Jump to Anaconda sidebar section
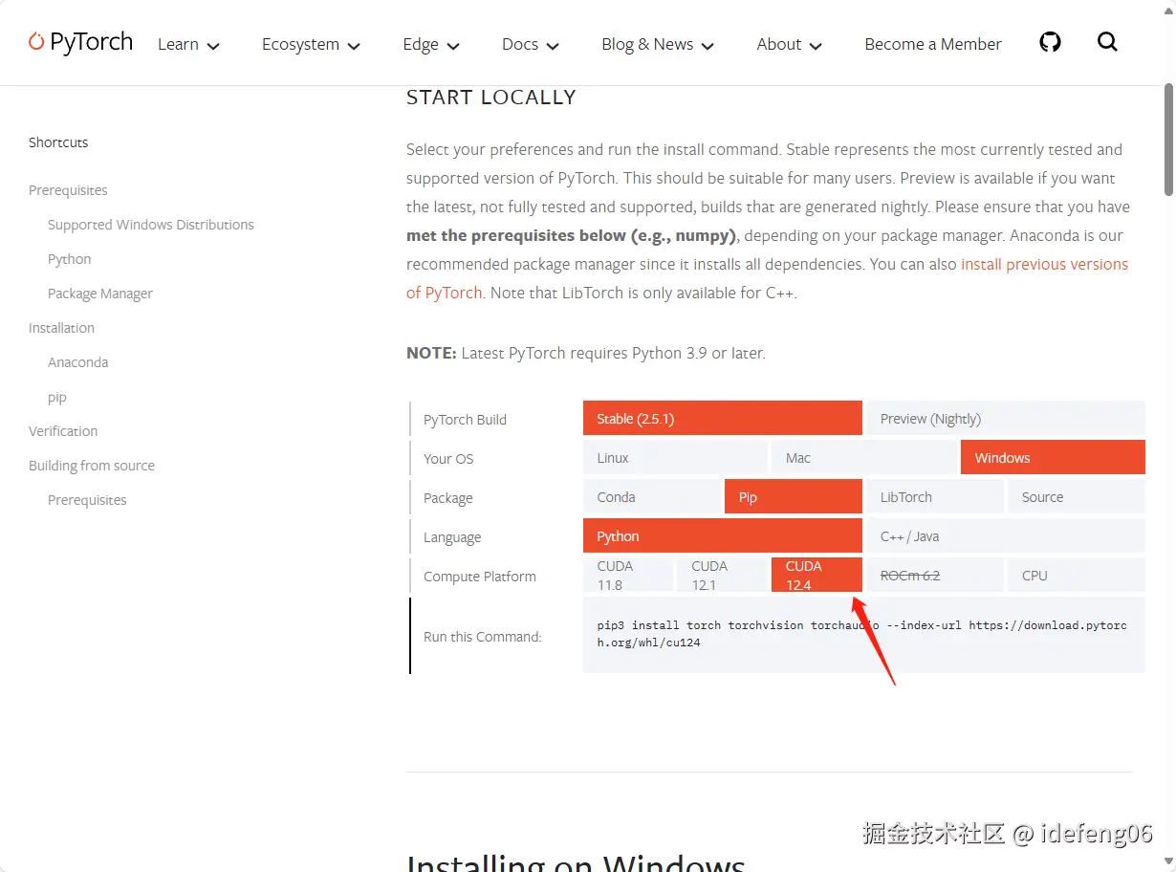This screenshot has width=1176, height=872. click(x=78, y=362)
